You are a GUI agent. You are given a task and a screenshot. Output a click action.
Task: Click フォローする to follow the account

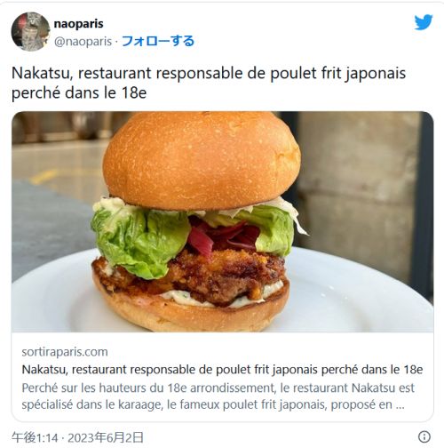click(x=158, y=41)
